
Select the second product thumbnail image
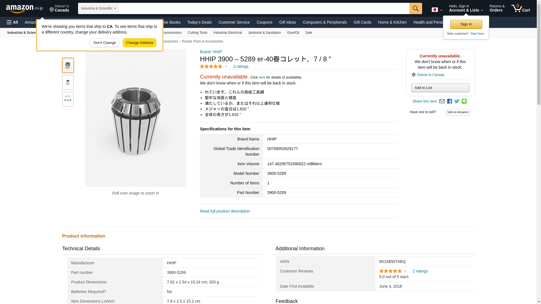(68, 82)
